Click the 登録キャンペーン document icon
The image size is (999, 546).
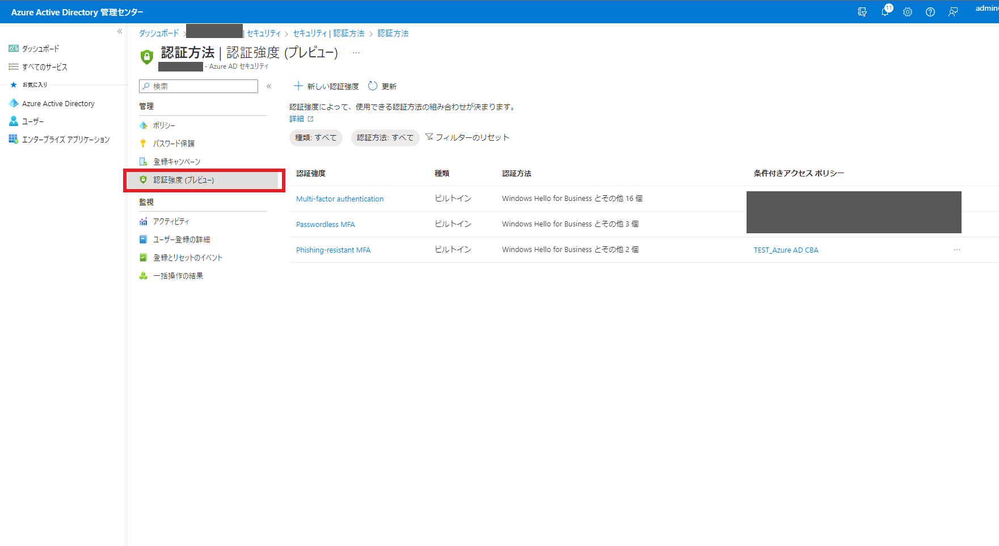coord(144,162)
